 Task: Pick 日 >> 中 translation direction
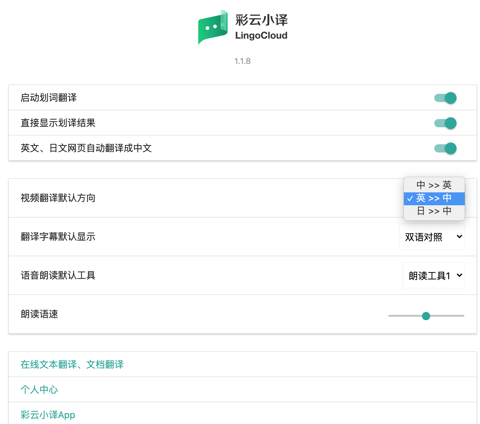pos(434,211)
